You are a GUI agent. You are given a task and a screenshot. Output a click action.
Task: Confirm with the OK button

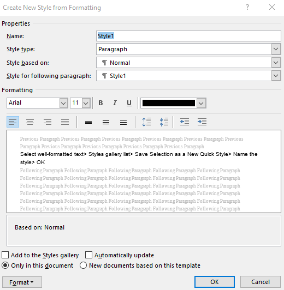click(215, 282)
